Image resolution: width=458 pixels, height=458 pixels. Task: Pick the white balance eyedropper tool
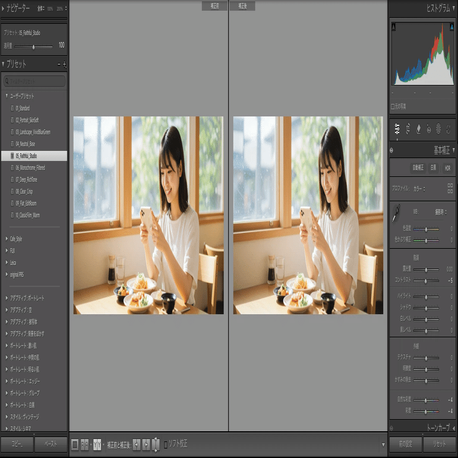(396, 213)
